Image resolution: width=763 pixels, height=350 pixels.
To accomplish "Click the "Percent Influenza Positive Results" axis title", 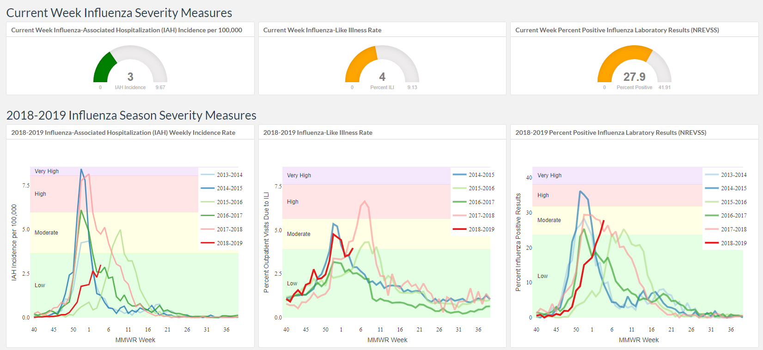I will click(518, 242).
